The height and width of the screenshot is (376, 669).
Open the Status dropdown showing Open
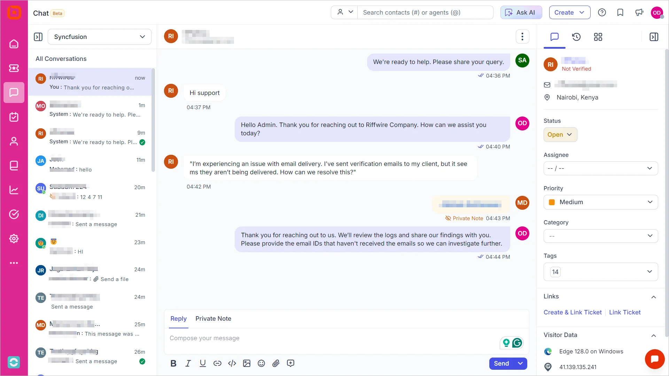560,135
